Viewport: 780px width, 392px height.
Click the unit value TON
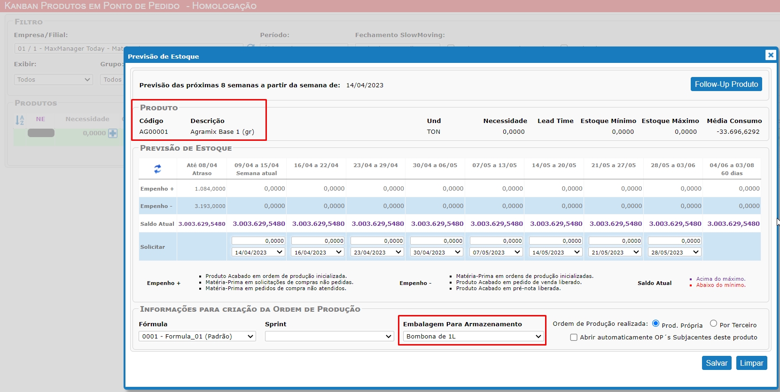434,132
